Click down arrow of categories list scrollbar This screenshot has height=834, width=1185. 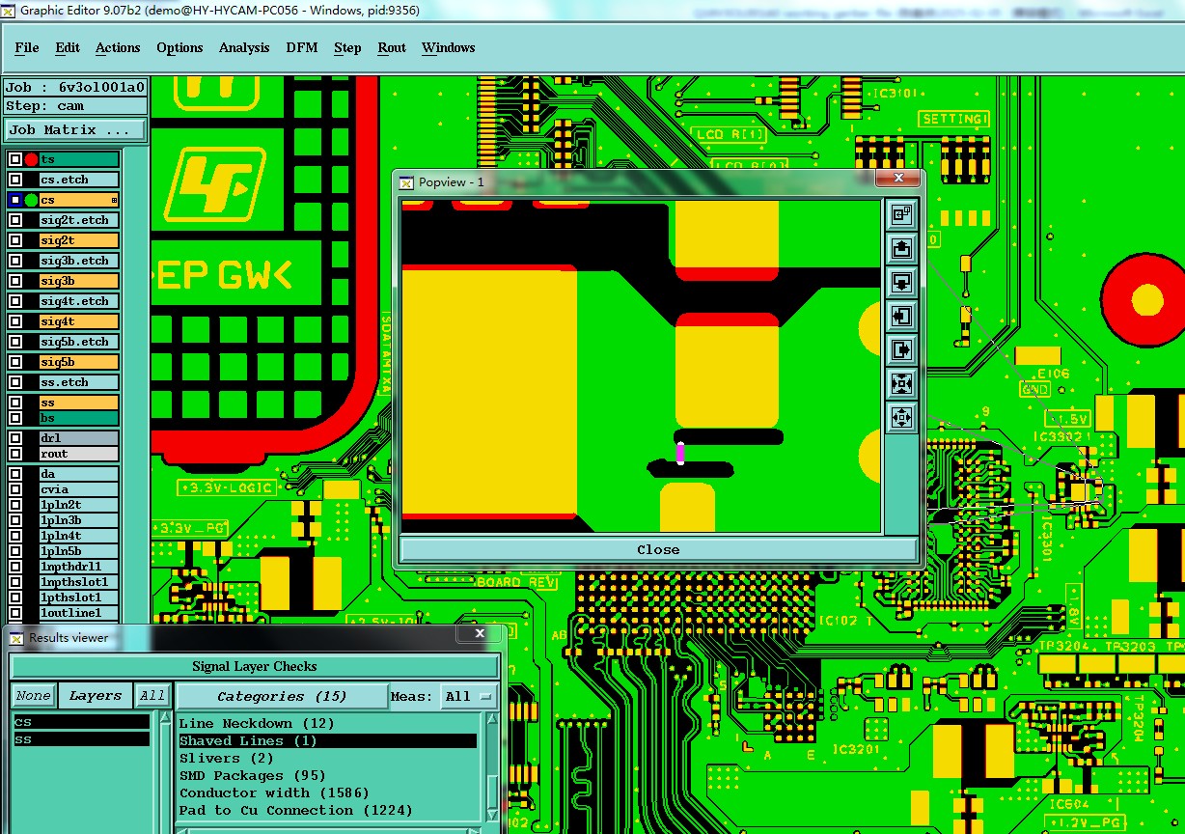click(492, 814)
